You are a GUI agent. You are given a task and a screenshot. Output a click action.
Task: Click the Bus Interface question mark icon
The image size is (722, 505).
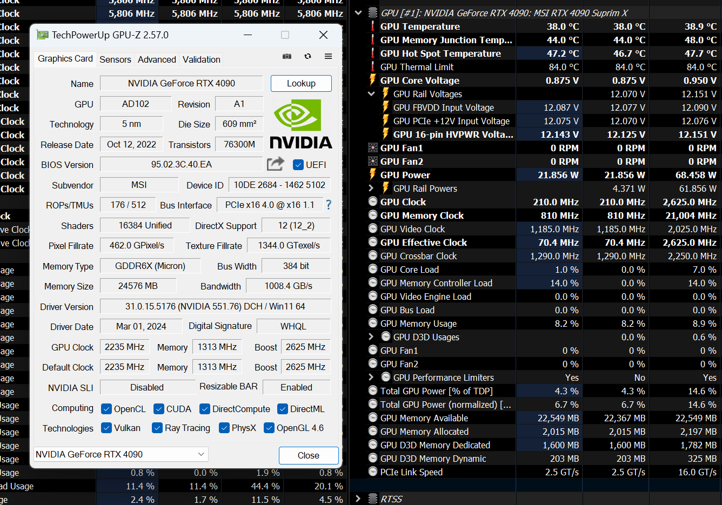[328, 205]
